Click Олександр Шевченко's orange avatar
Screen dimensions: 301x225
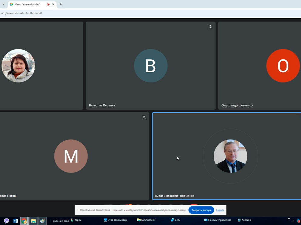click(x=283, y=66)
